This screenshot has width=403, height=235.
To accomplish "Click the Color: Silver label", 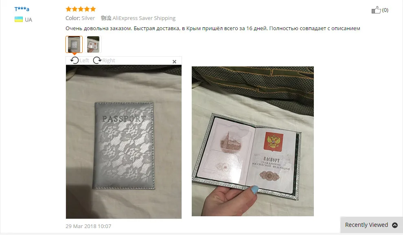I will point(80,18).
